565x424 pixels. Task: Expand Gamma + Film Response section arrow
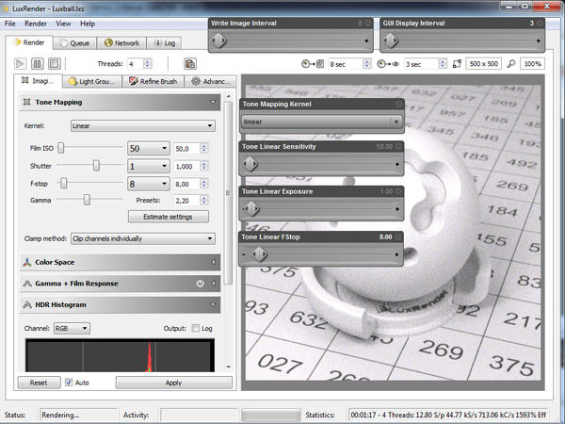pyautogui.click(x=214, y=284)
